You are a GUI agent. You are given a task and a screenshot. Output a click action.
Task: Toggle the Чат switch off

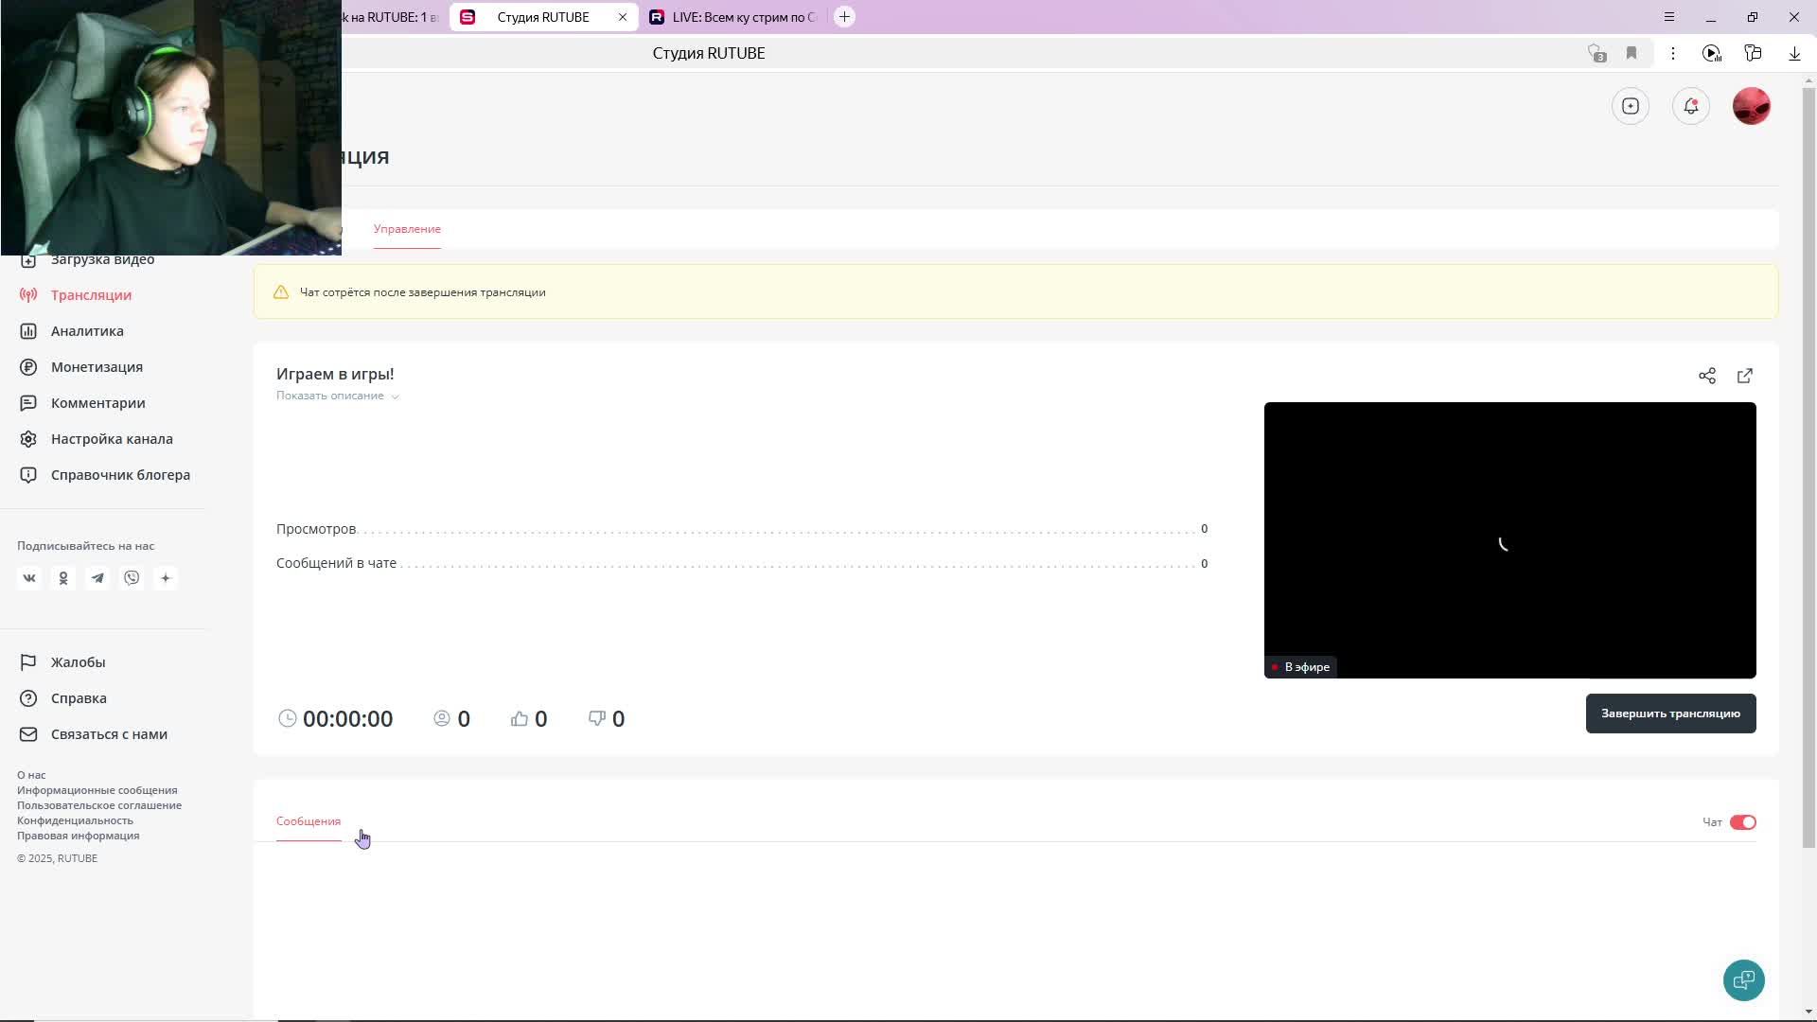1743,822
